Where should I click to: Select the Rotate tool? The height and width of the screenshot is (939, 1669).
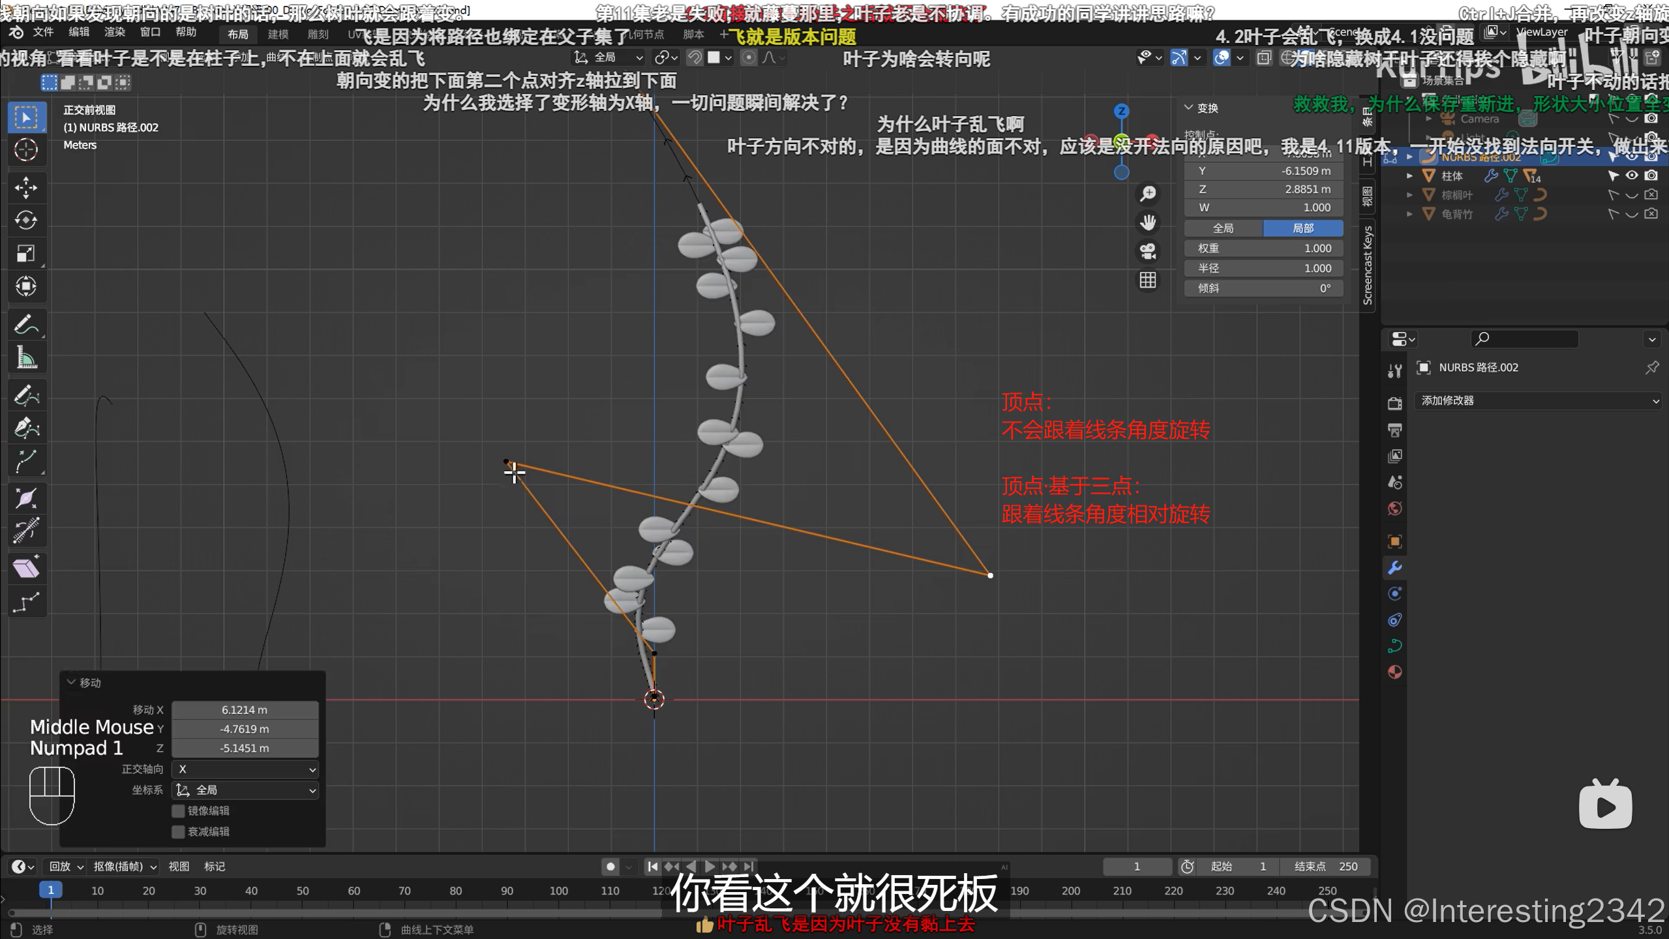(26, 220)
